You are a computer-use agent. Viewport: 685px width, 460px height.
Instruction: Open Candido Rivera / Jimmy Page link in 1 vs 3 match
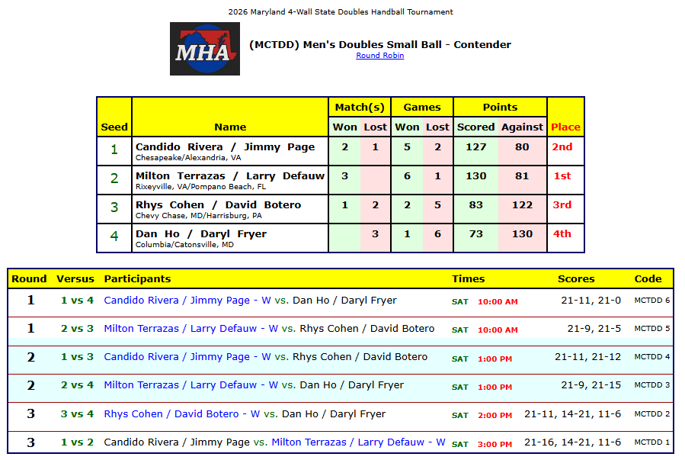coord(187,357)
